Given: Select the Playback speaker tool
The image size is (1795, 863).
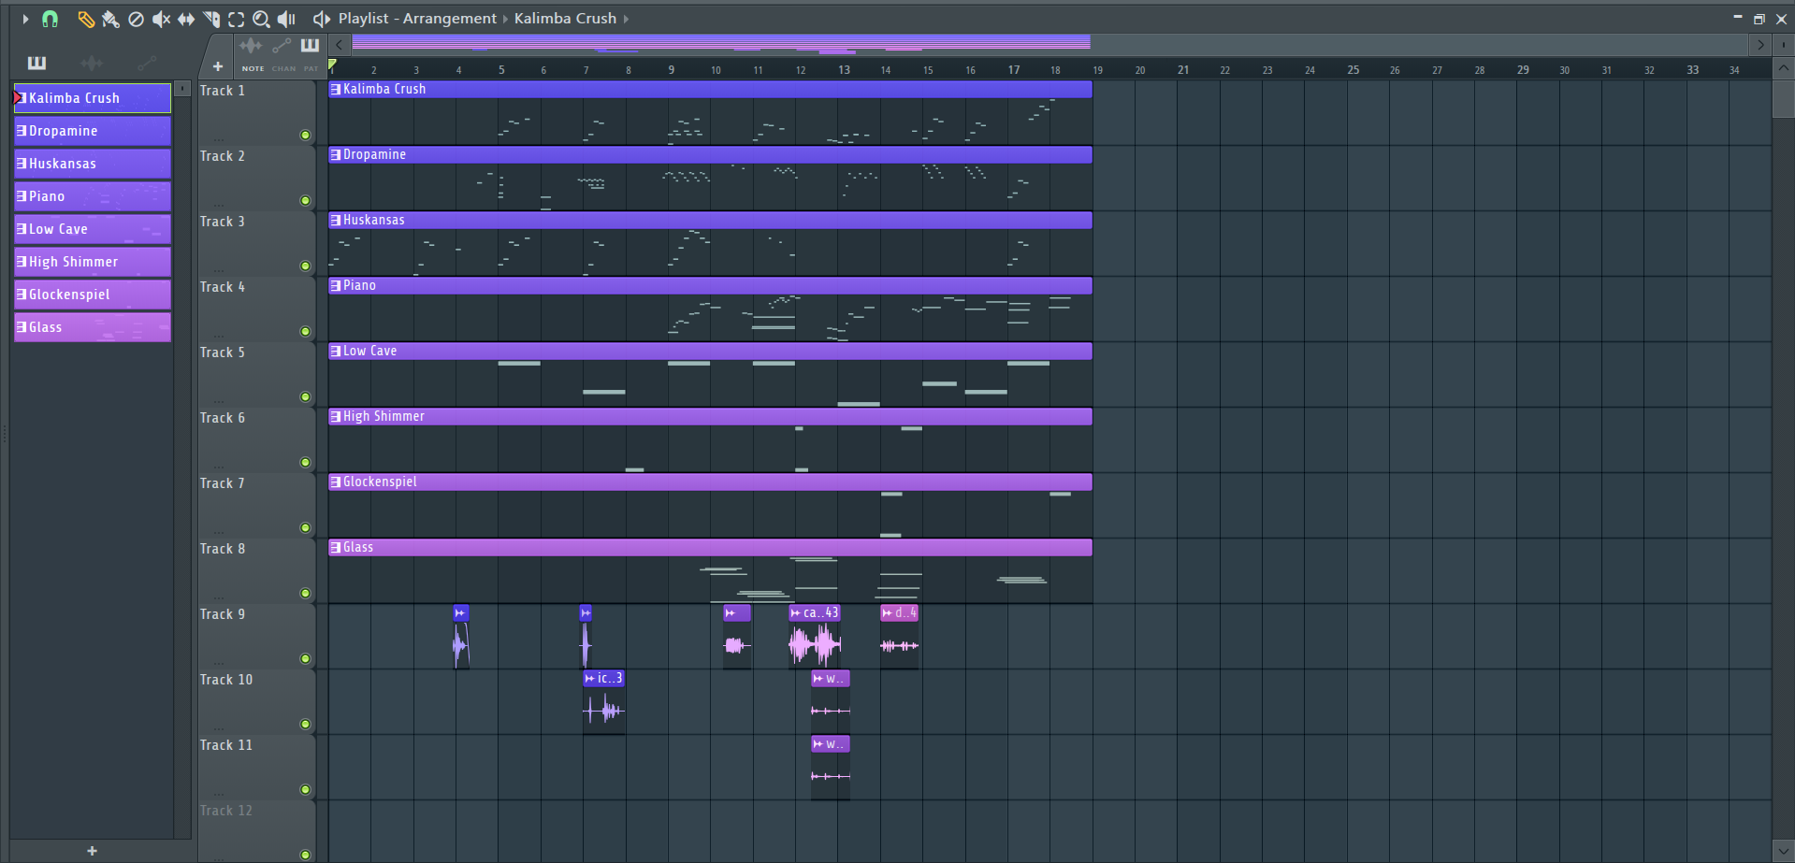Looking at the screenshot, I should [x=287, y=19].
